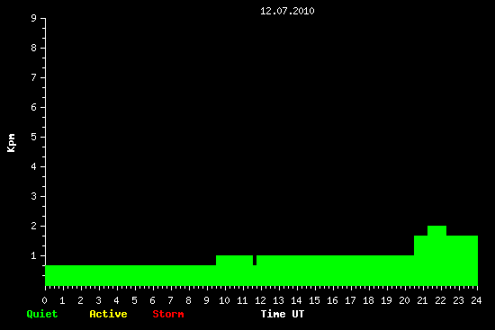Click the green bar at hour 23
This screenshot has height=330, width=495.
click(x=462, y=261)
